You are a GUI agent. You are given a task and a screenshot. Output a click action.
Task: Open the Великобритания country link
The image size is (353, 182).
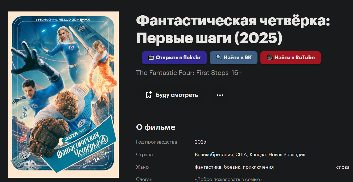pos(214,155)
